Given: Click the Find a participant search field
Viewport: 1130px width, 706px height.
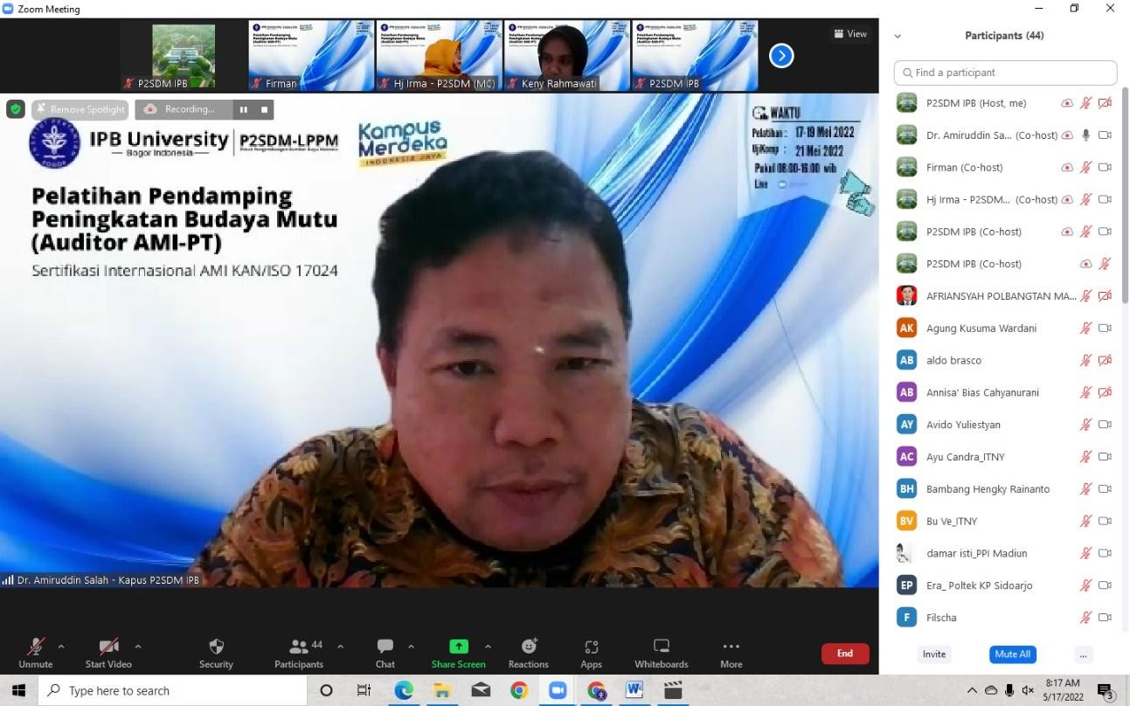Looking at the screenshot, I should tap(1005, 73).
